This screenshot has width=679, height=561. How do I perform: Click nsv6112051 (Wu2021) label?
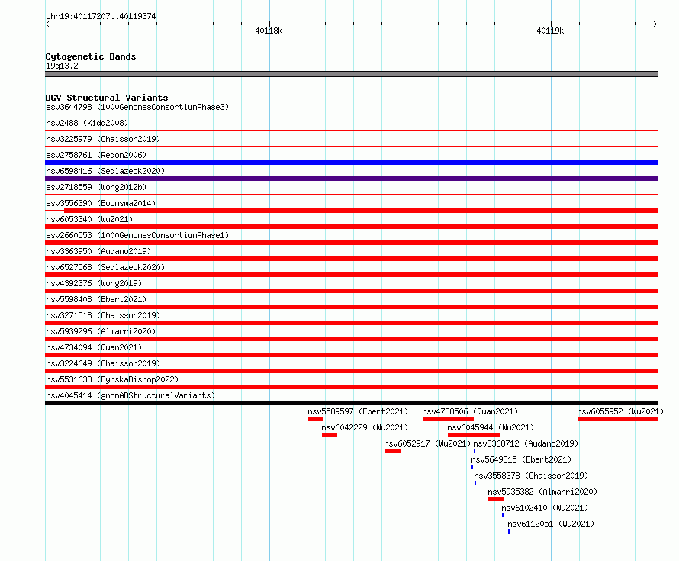tap(551, 524)
